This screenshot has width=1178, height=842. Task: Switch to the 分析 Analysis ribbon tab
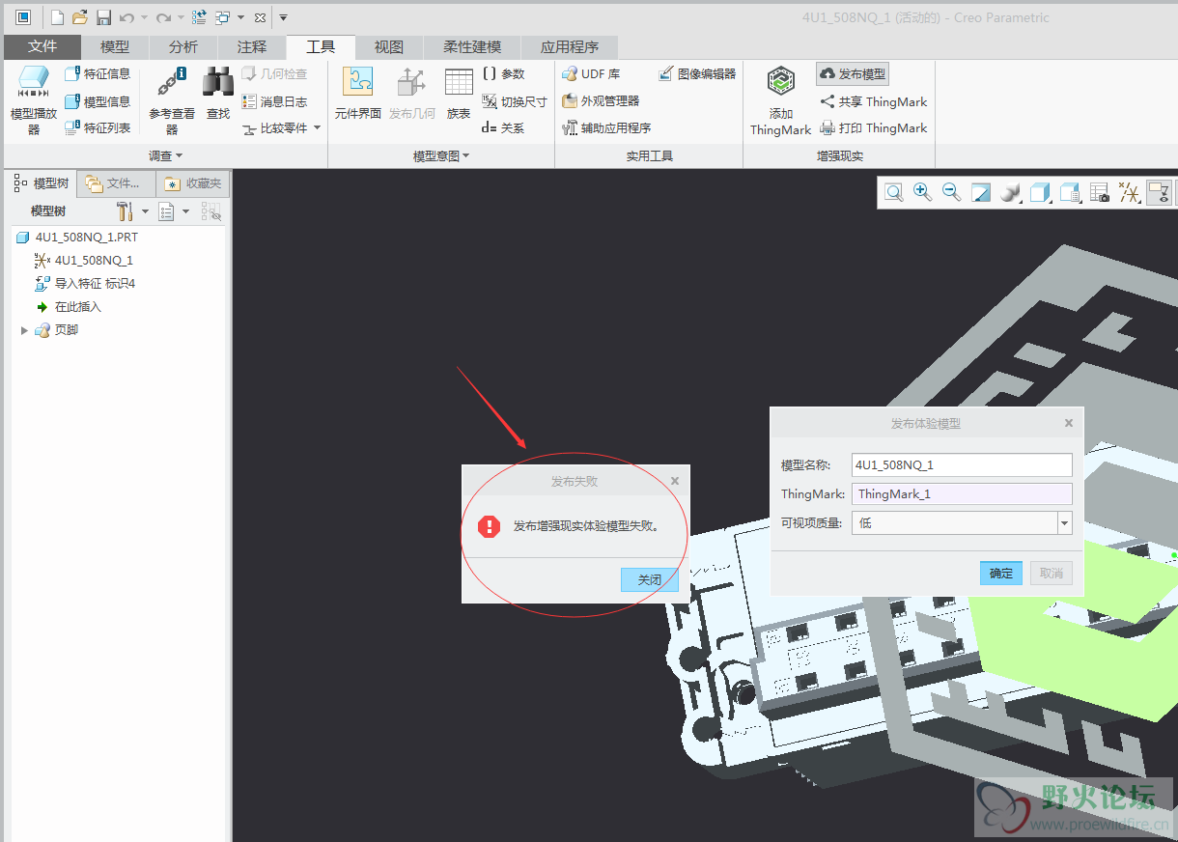[x=183, y=46]
